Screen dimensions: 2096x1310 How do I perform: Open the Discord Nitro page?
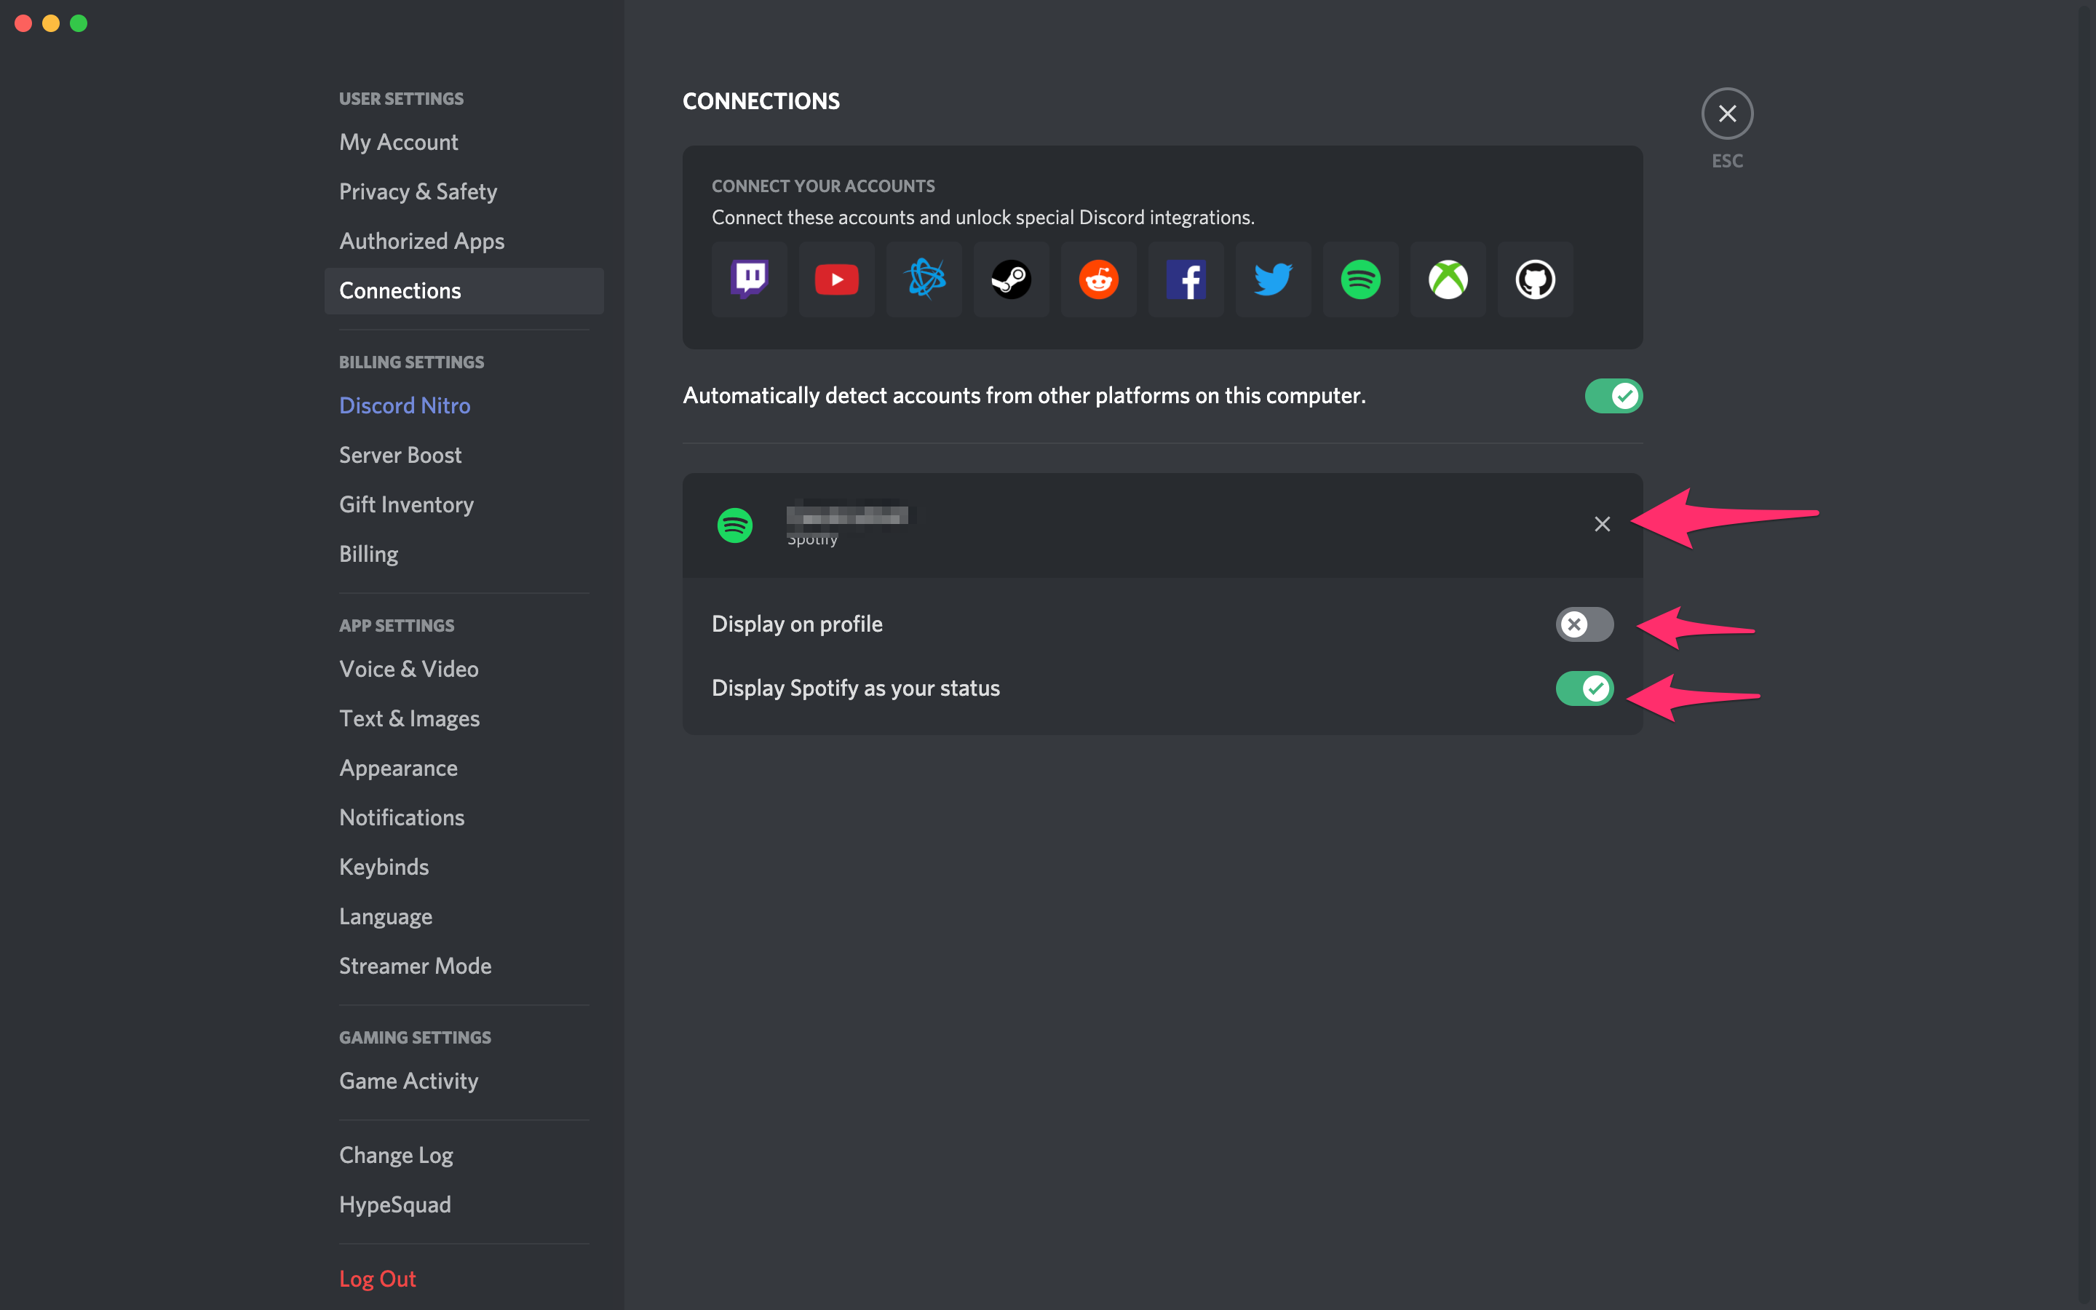(405, 405)
